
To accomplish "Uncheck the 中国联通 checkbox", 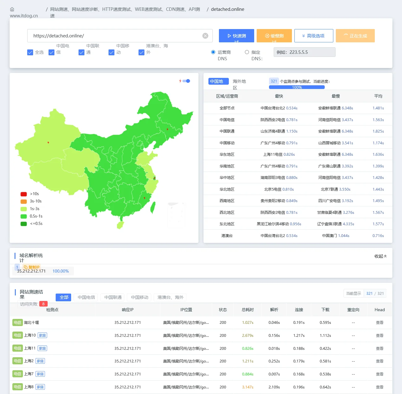I will tap(81, 53).
